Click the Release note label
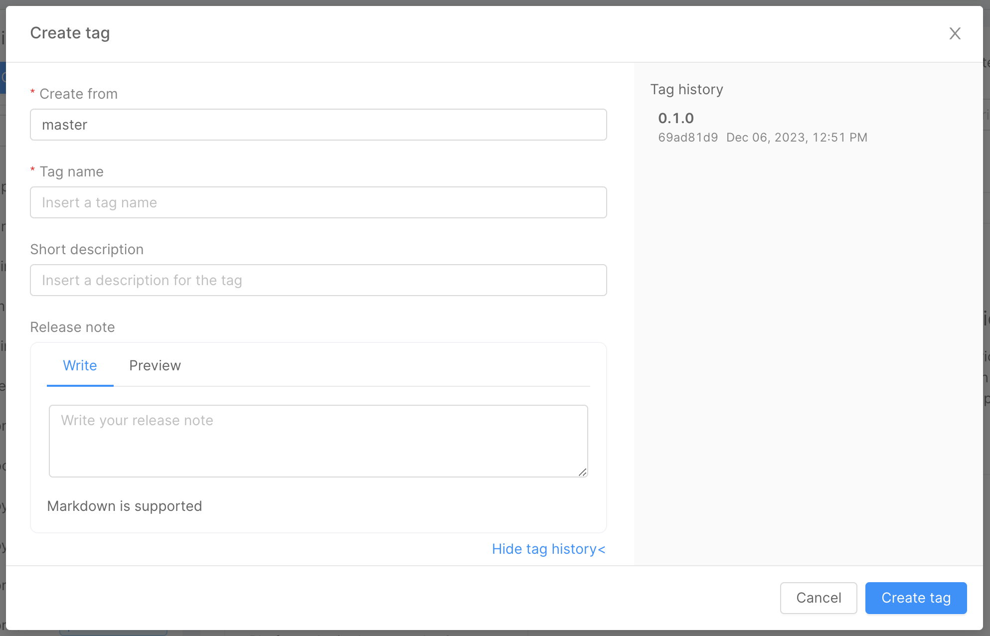Screen dimensions: 990x636 [72, 327]
